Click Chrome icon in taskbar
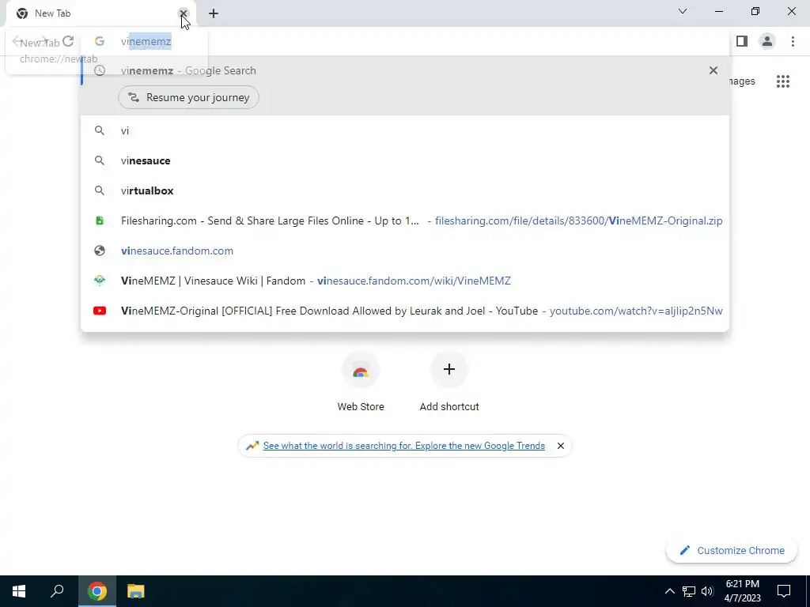 tap(97, 591)
